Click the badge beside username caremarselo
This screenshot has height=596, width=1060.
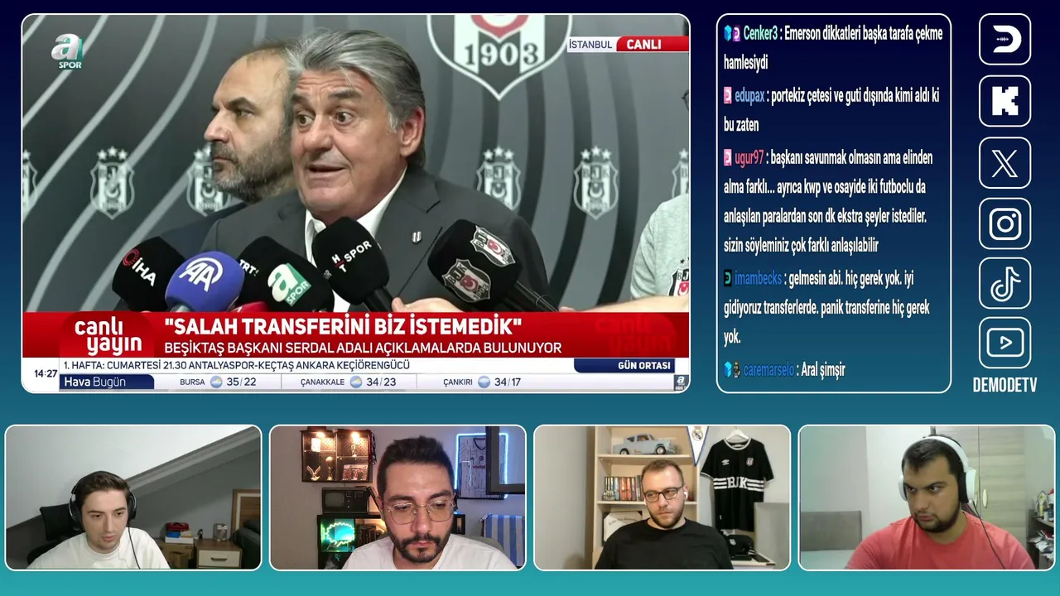tap(731, 370)
